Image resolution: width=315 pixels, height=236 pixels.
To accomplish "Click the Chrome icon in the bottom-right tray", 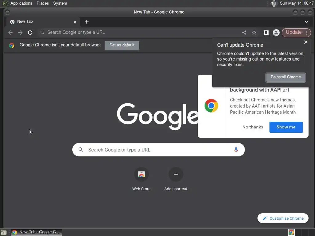I will tap(292, 232).
